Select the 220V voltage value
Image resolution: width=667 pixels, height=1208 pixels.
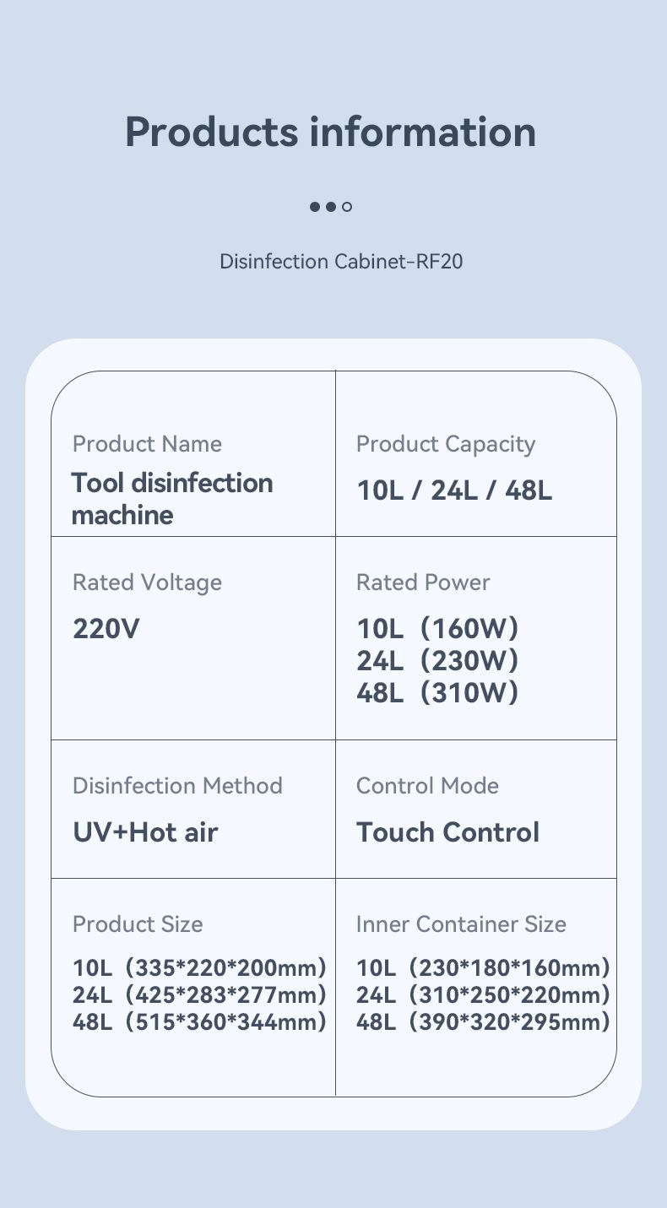(x=106, y=629)
